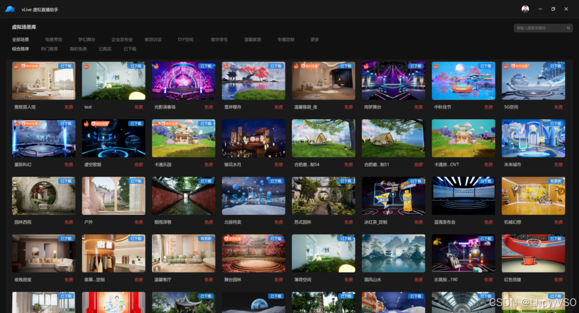Click the 虚空歌姬 scene name

pos(93,164)
